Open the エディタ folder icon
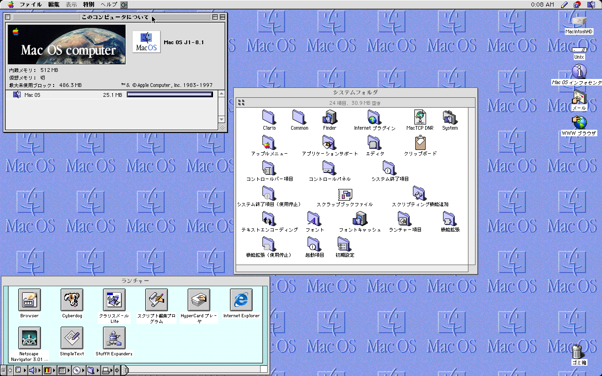Screen dimensions: 602x376 pyautogui.click(x=374, y=142)
